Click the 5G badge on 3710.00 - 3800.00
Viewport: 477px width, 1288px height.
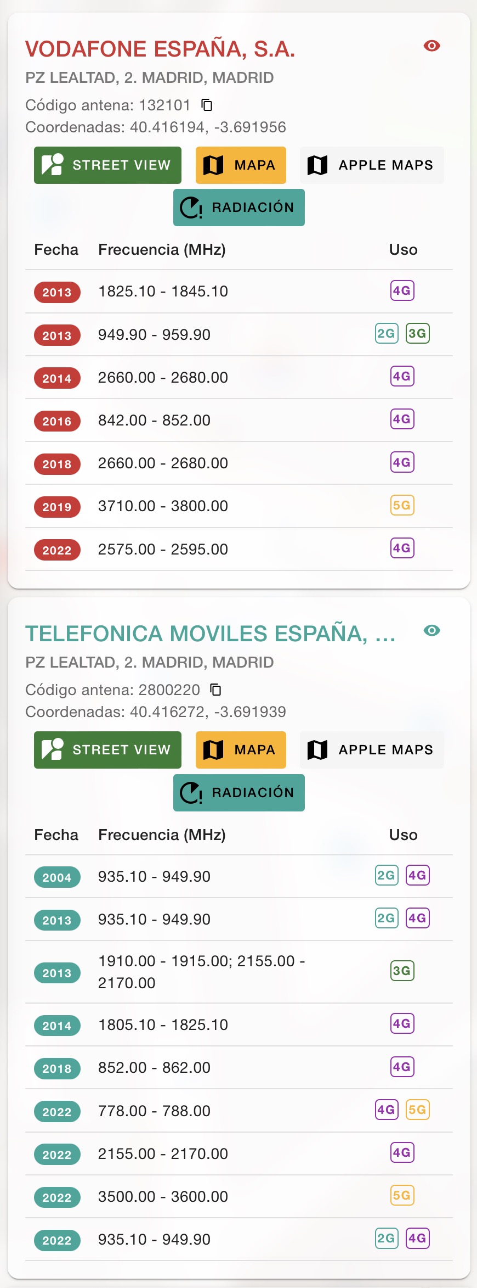coord(402,505)
